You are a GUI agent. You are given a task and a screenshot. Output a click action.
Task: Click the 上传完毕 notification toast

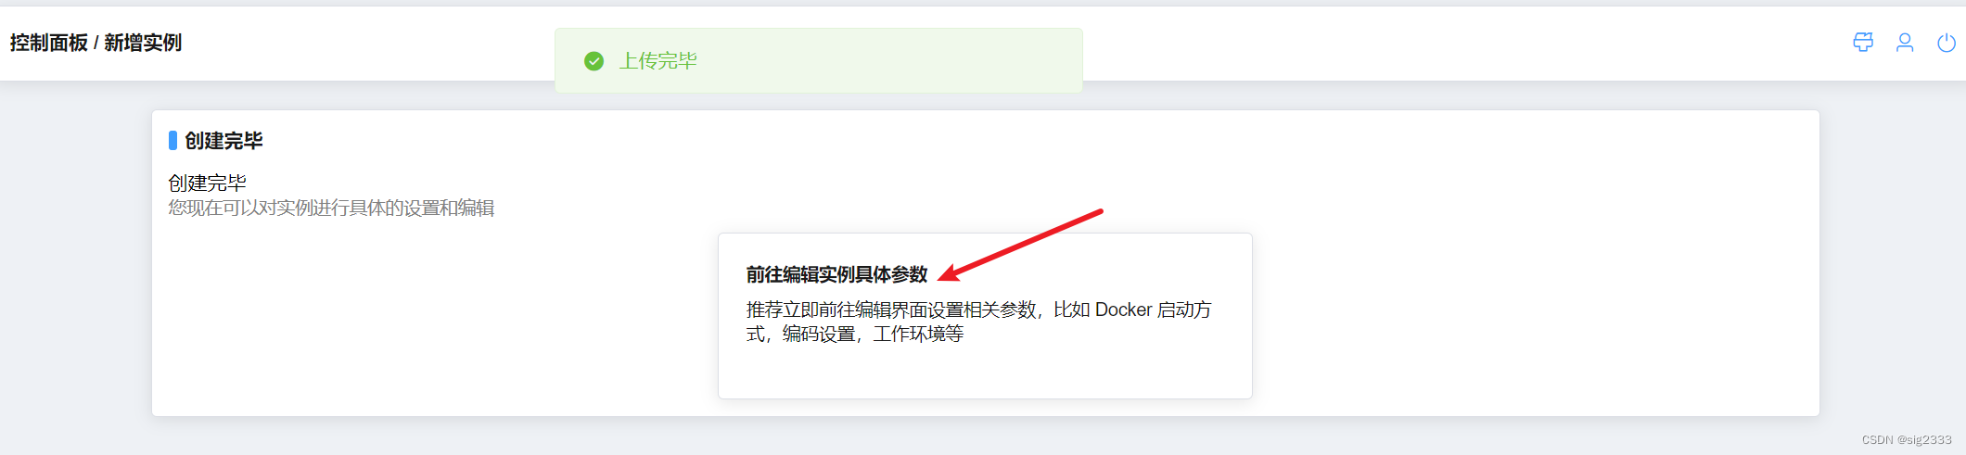pyautogui.click(x=819, y=60)
